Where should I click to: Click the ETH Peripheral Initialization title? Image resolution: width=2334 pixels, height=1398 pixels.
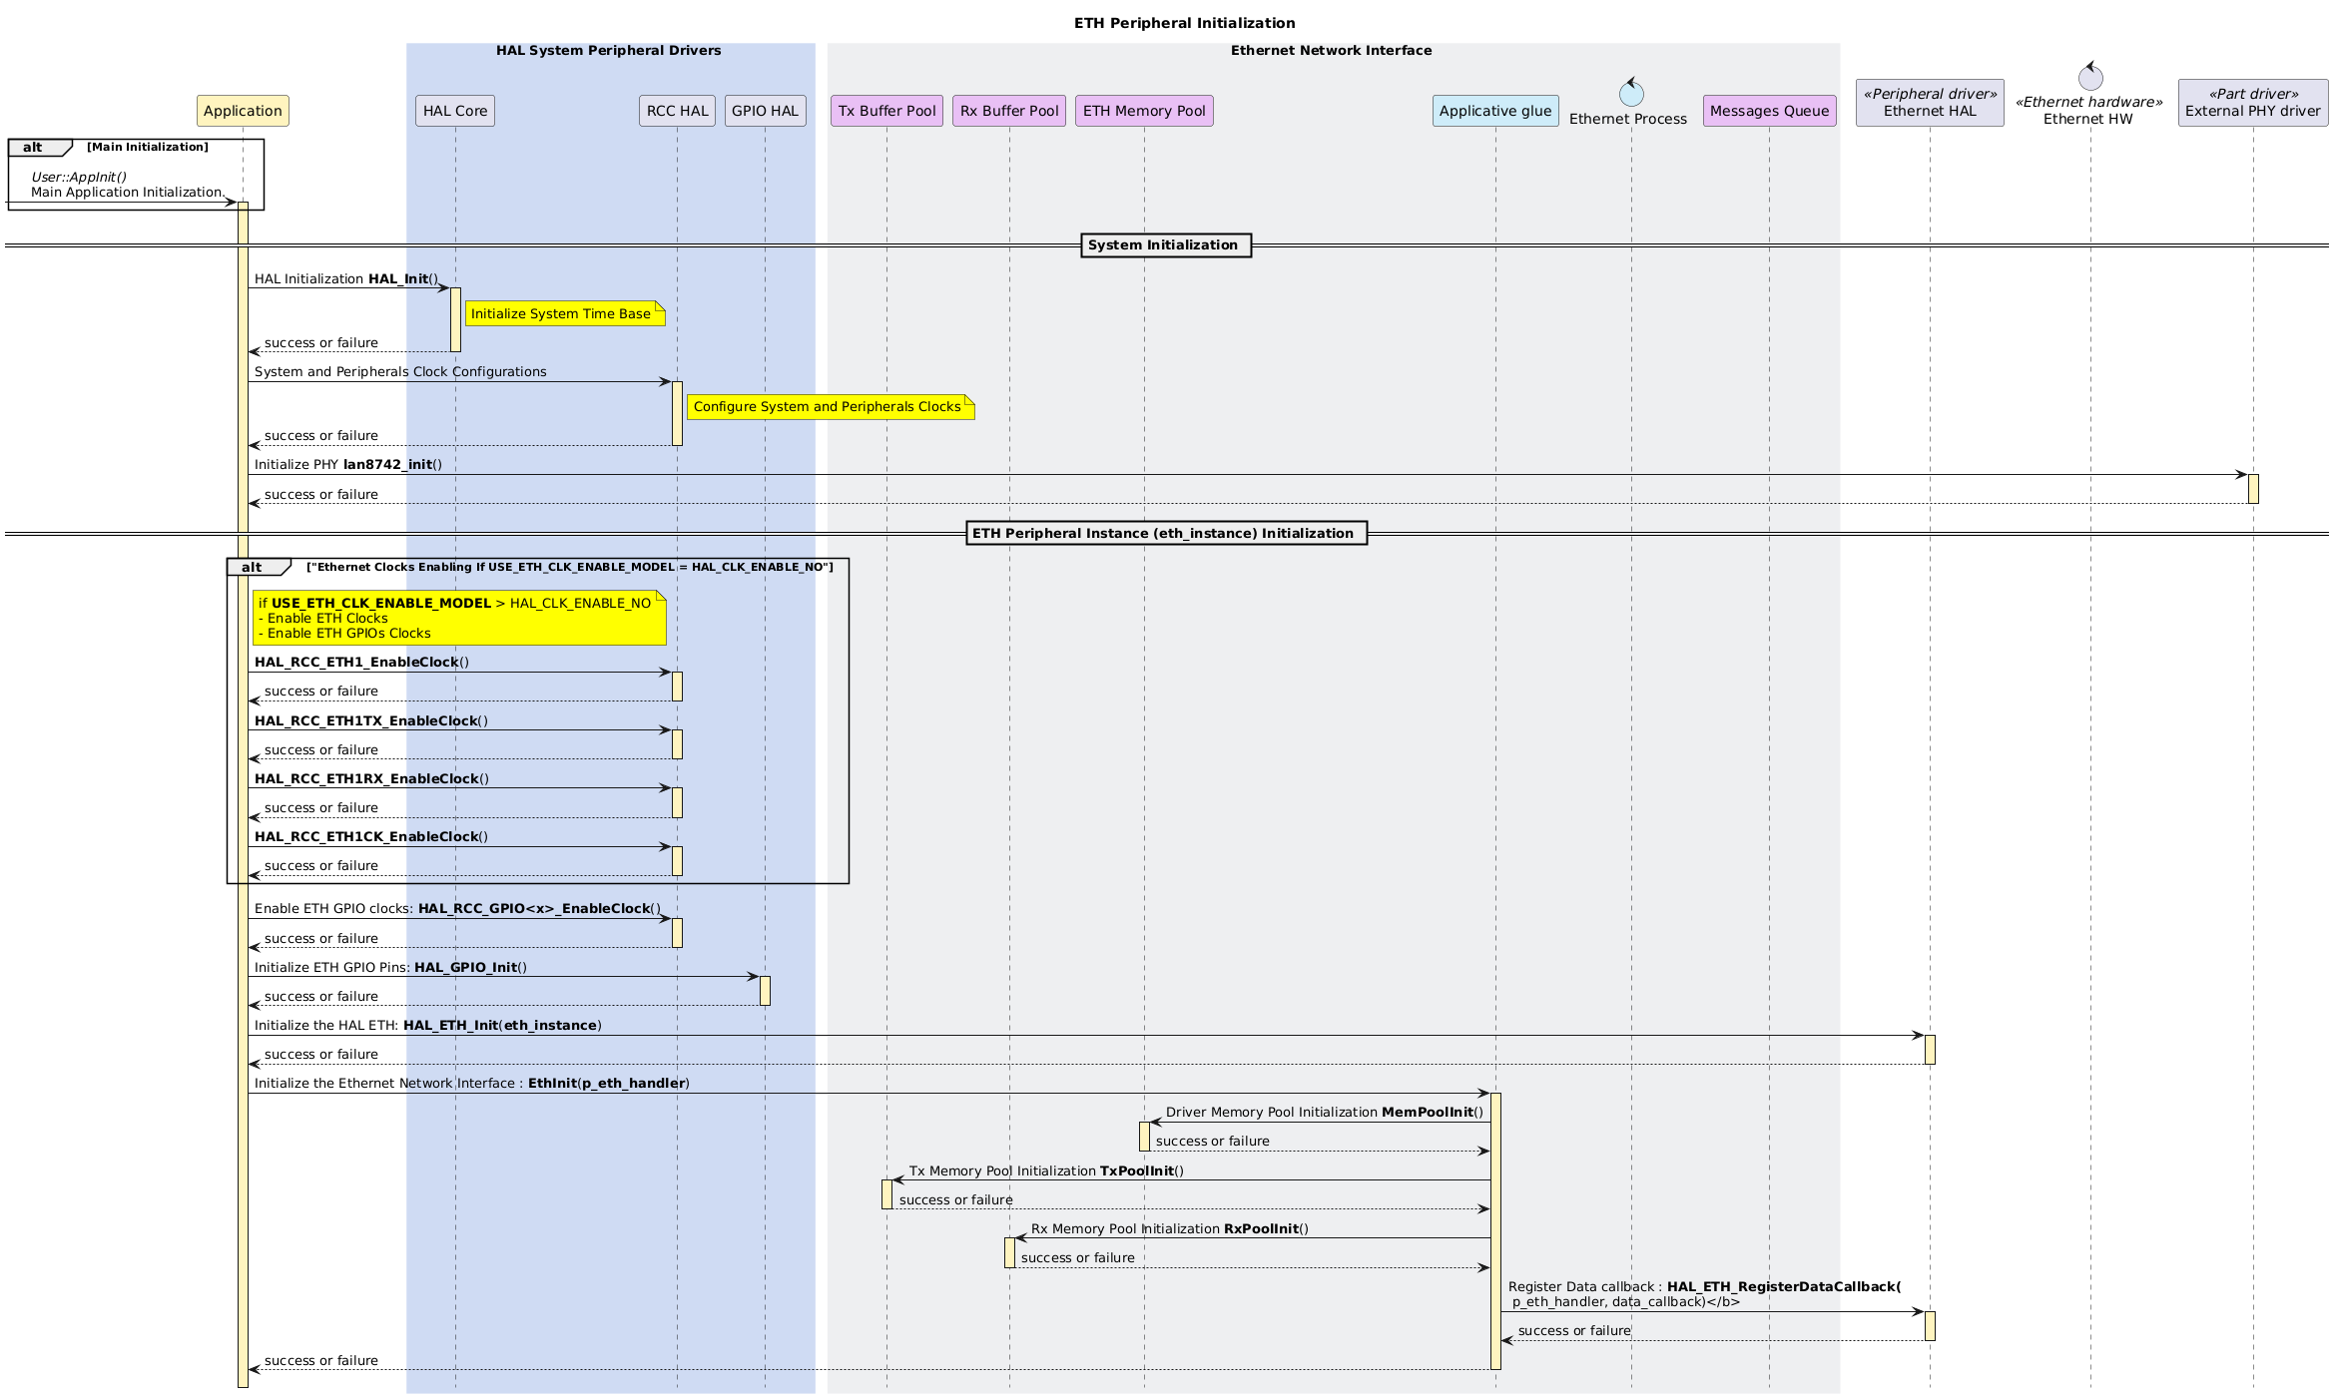1184,23
